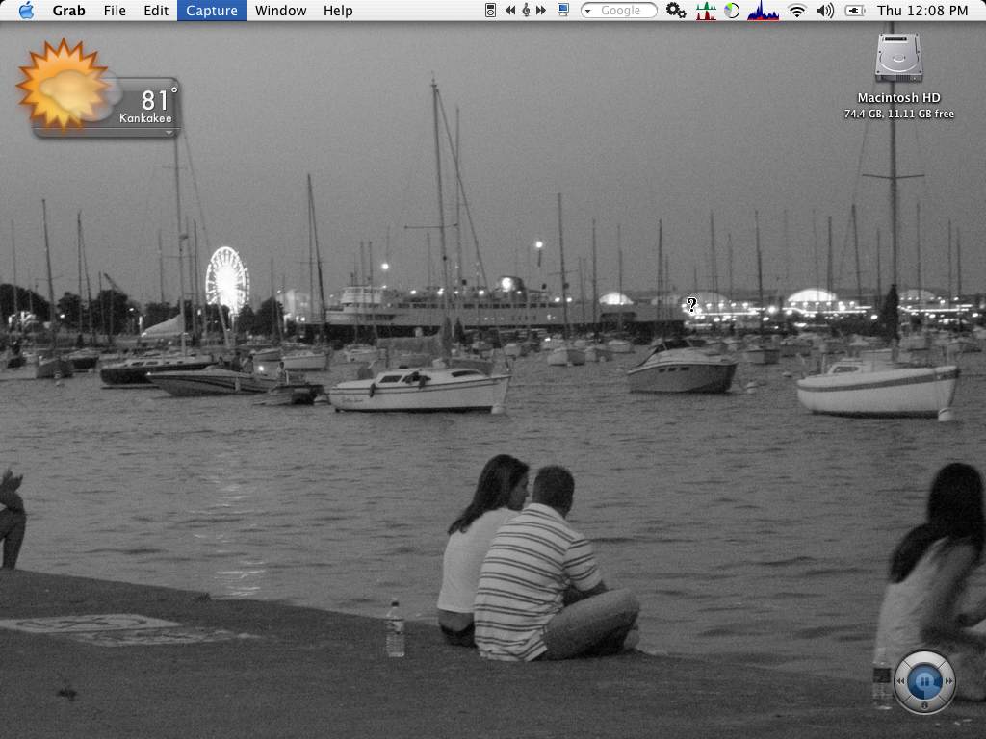Image resolution: width=986 pixels, height=739 pixels.
Task: Open the Window menu
Action: coord(280,11)
